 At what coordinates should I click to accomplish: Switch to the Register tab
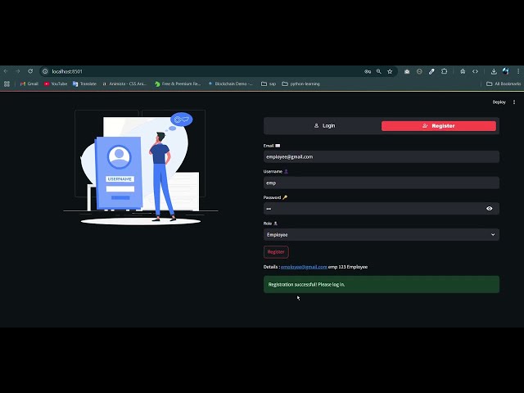click(439, 125)
